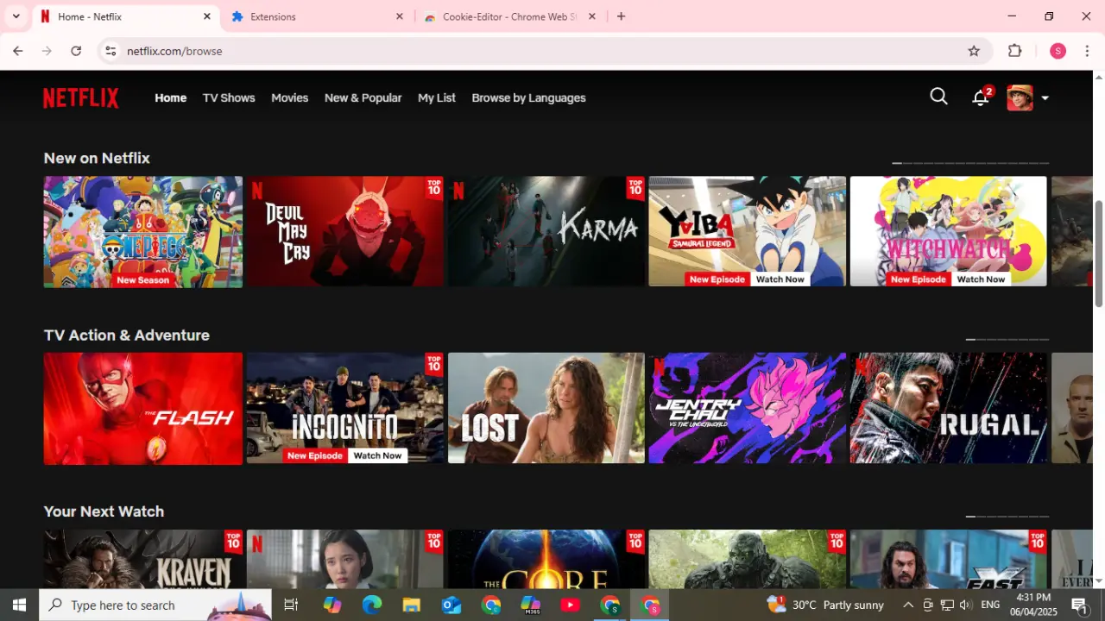The height and width of the screenshot is (621, 1105).
Task: Open Outlook from taskbar
Action: point(451,605)
